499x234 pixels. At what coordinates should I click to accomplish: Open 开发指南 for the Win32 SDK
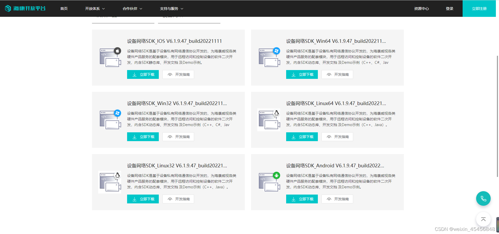tap(178, 137)
